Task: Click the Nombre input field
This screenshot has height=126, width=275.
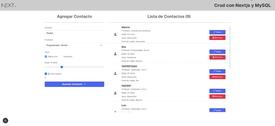Action: (x=74, y=33)
